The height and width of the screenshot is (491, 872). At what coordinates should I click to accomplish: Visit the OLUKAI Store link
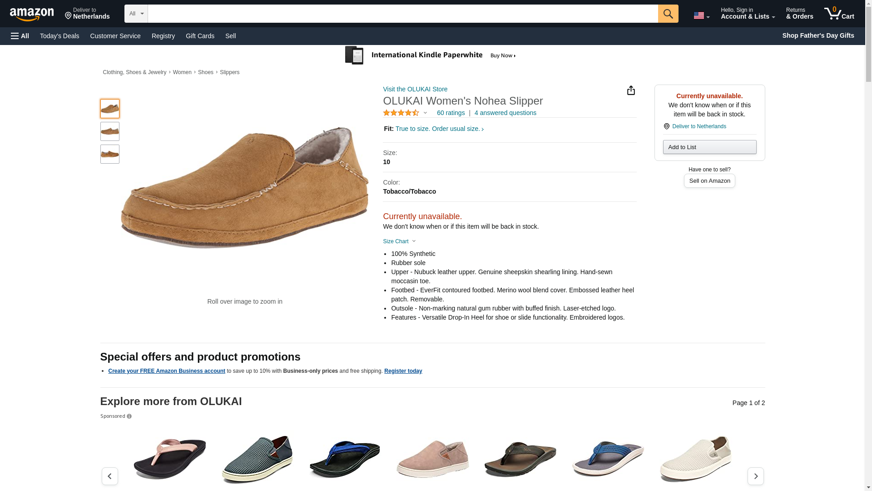pyautogui.click(x=415, y=89)
